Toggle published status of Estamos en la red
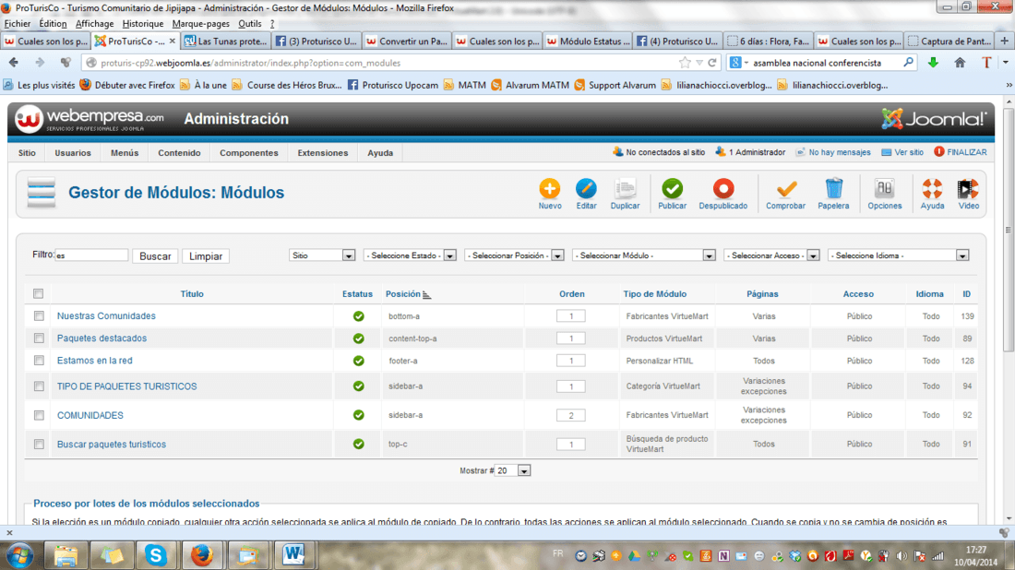 [x=358, y=361]
